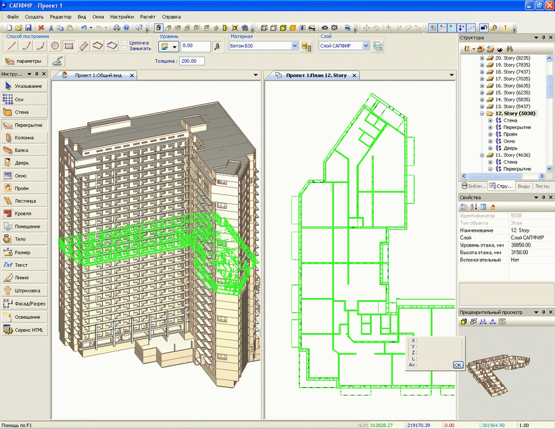
Task: Click the rectangle construction method icon
Action: pos(70,46)
